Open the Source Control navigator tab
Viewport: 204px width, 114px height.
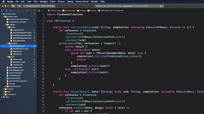click(x=6, y=10)
